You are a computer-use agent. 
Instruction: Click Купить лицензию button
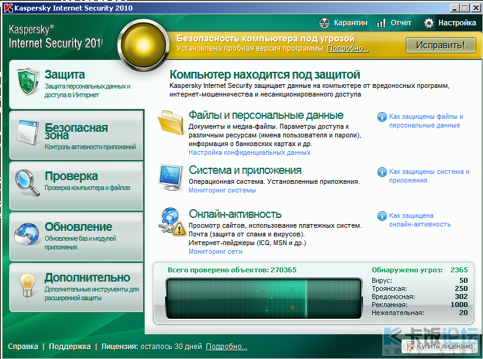(x=440, y=346)
